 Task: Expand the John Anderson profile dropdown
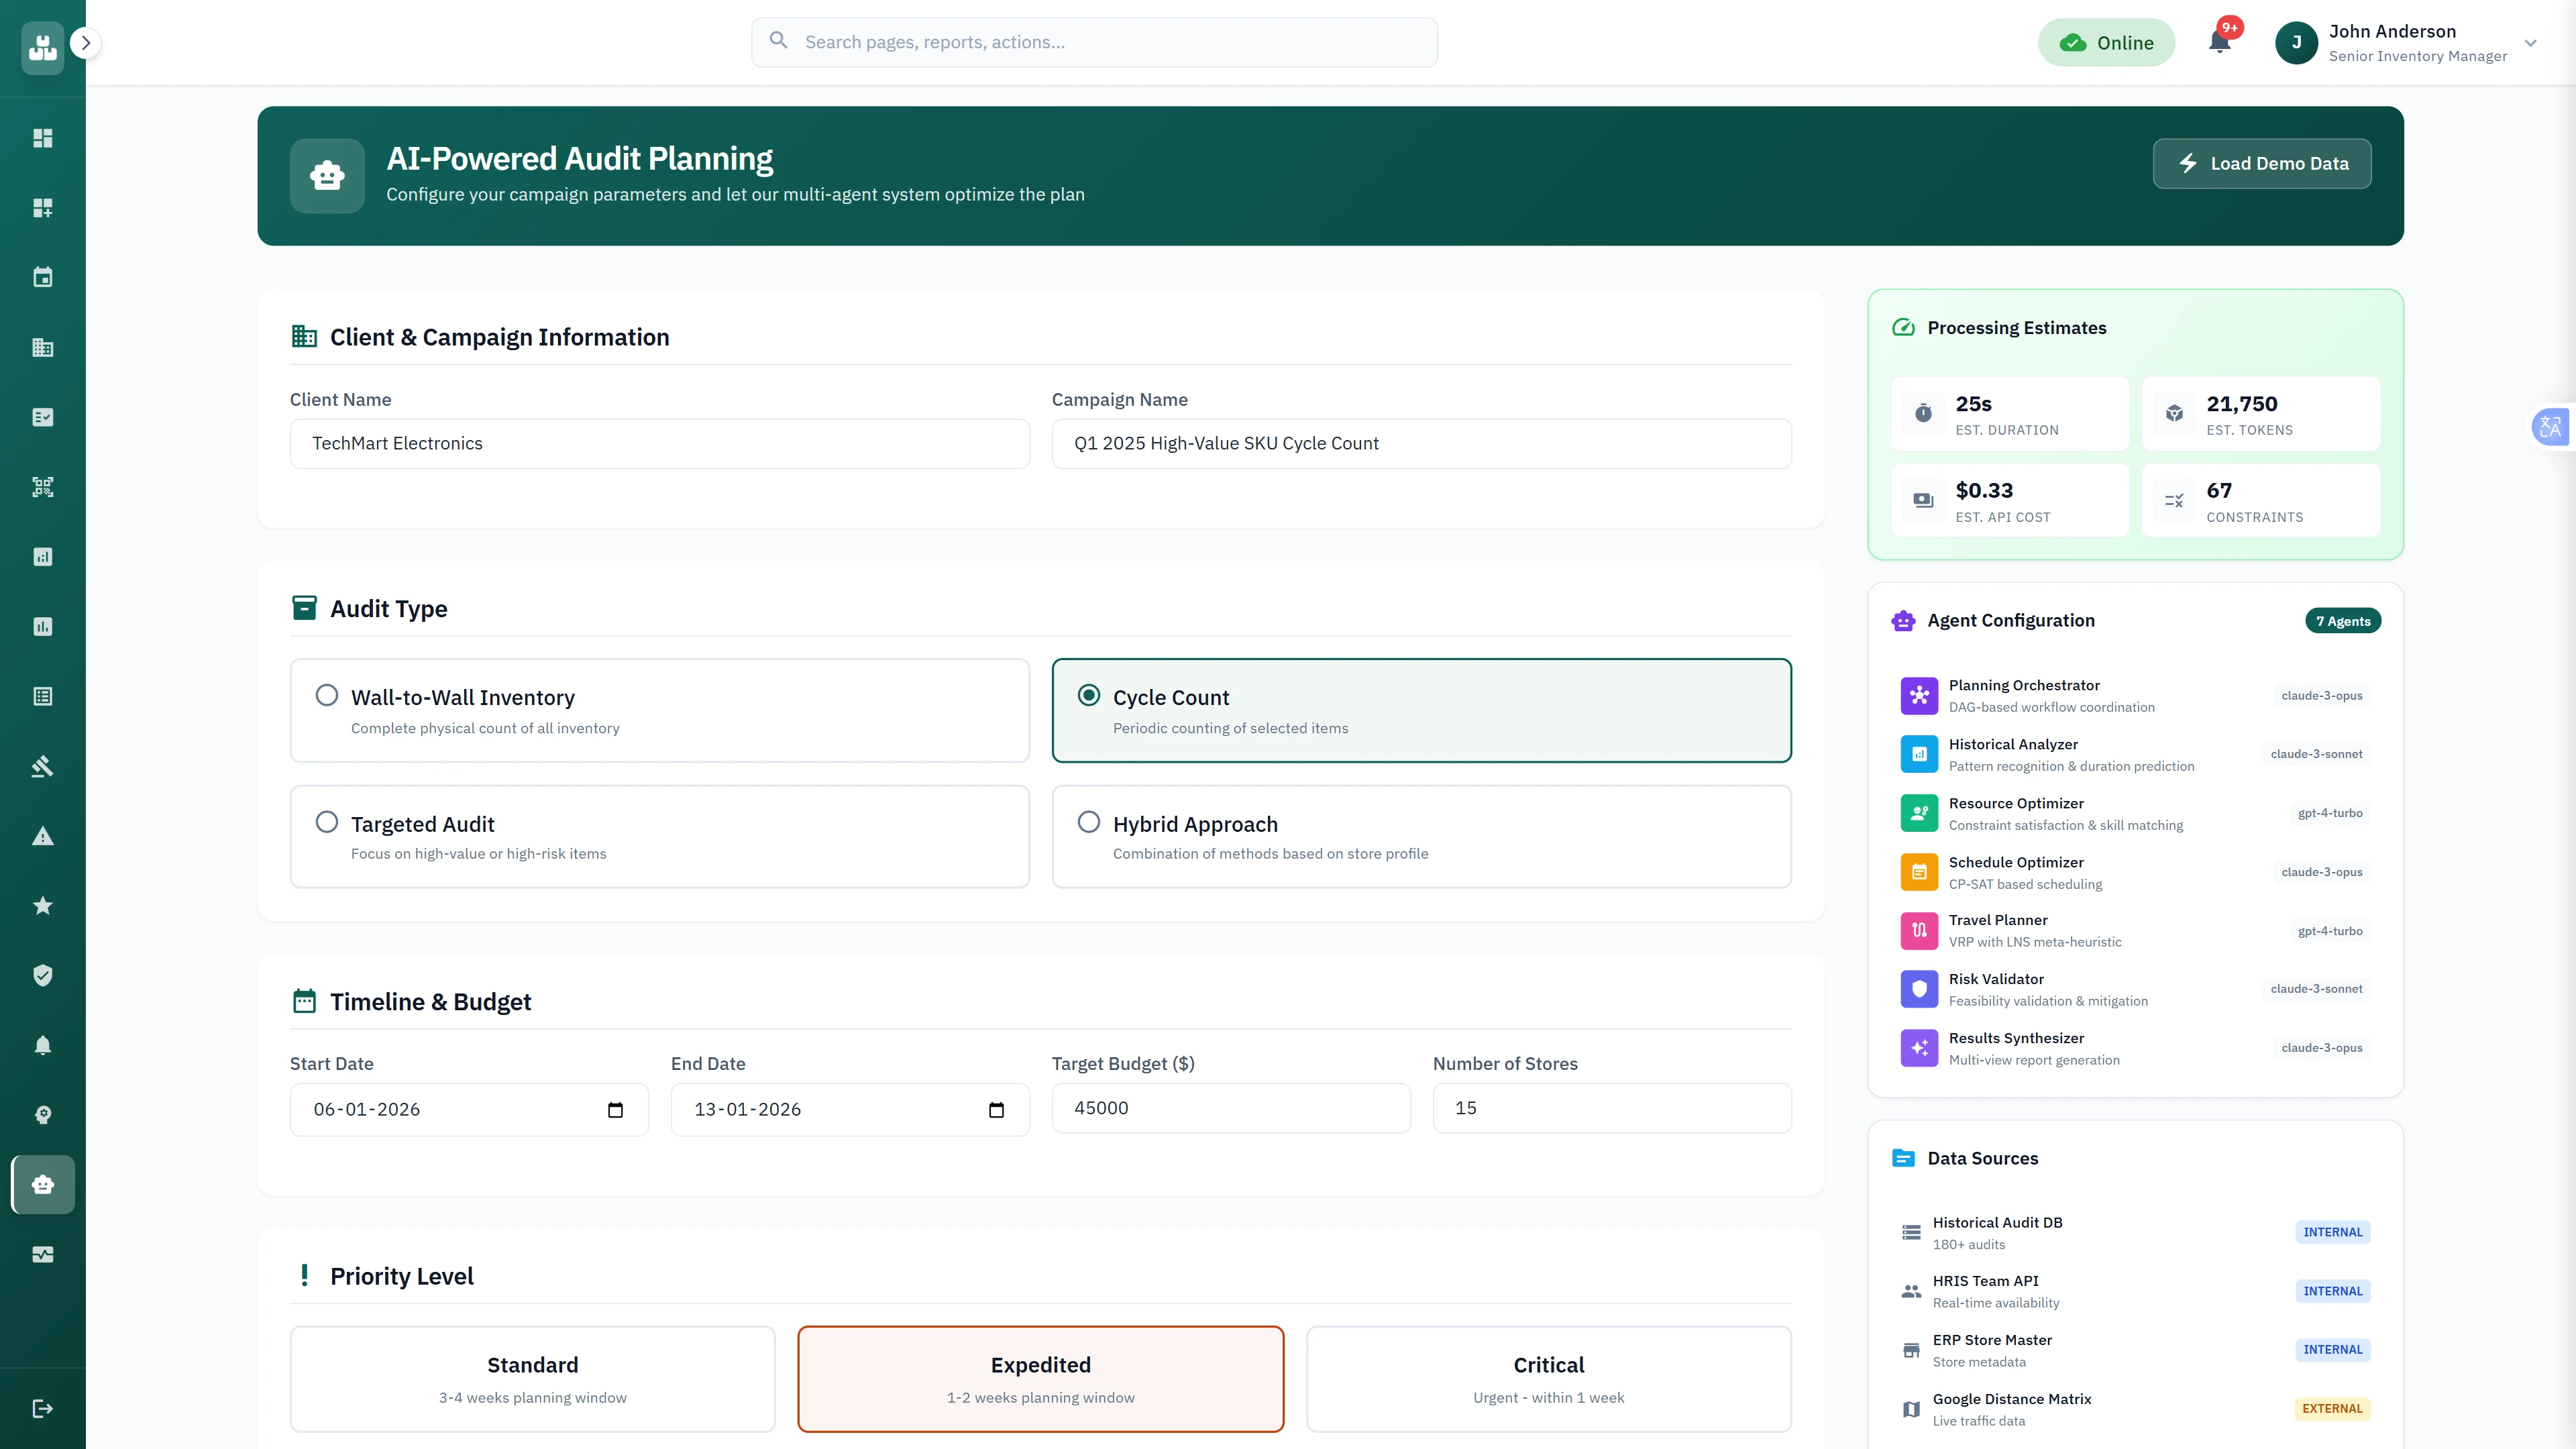point(2530,43)
